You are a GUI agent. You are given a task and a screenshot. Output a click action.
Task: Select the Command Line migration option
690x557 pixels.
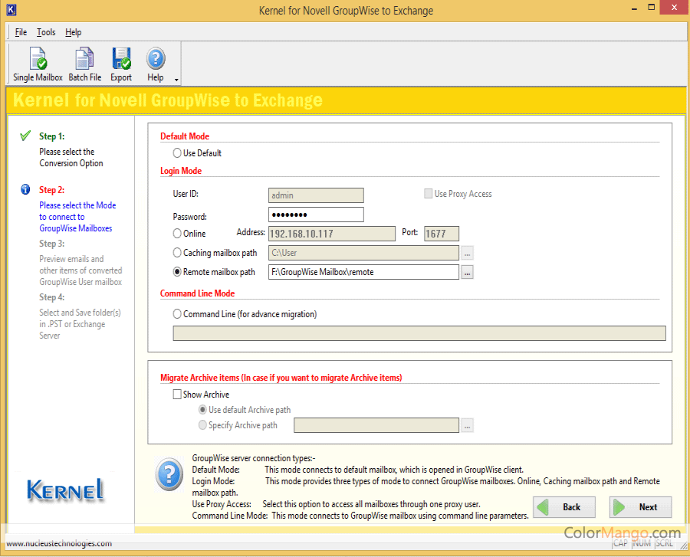178,314
